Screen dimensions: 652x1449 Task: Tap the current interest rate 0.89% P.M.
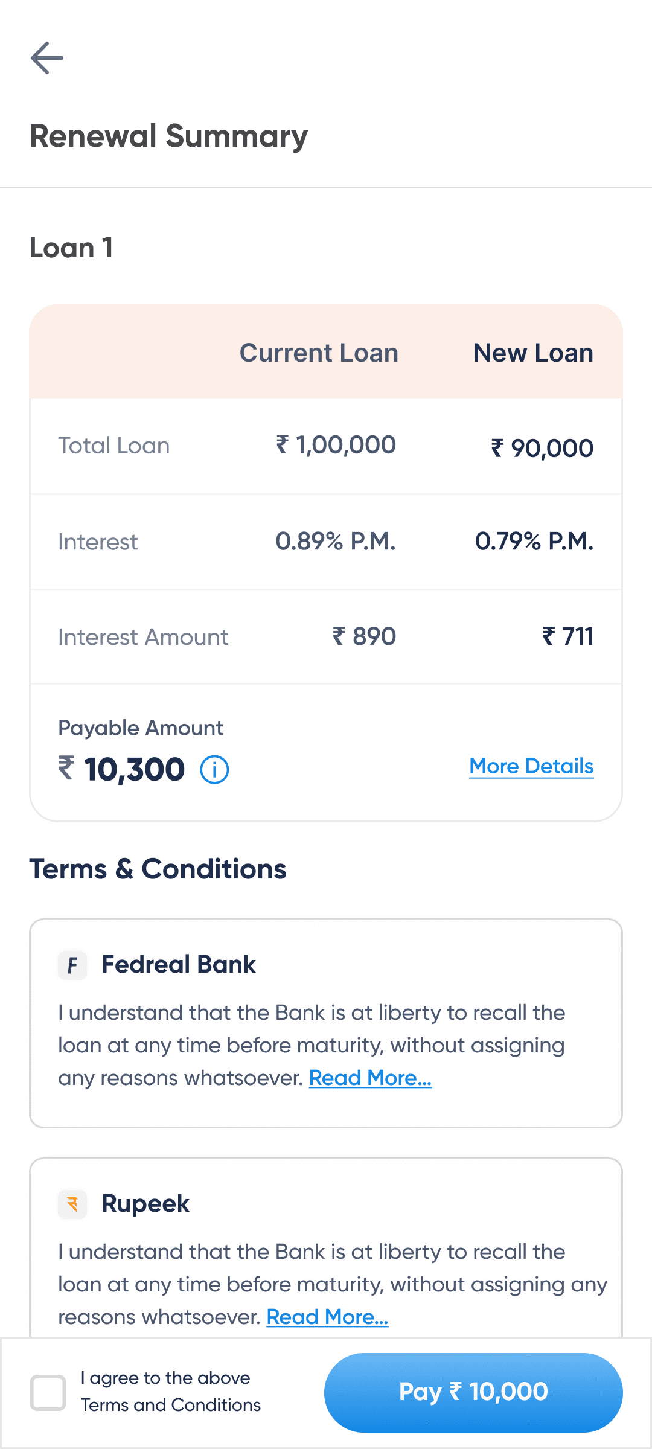tap(336, 542)
